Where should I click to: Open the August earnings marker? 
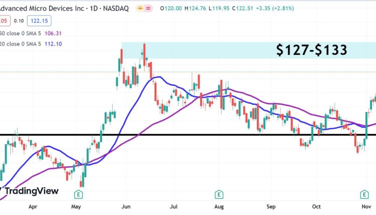pyautogui.click(x=219, y=194)
